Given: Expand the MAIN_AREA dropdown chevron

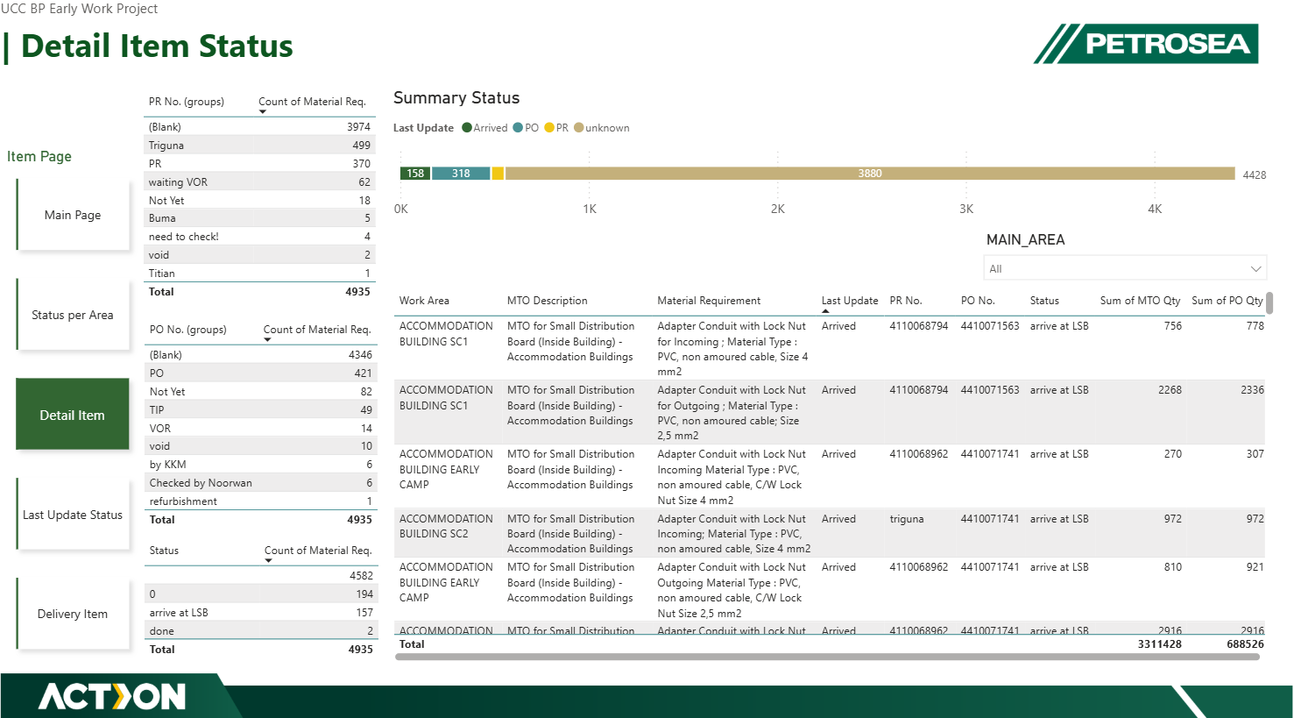Looking at the screenshot, I should pyautogui.click(x=1255, y=269).
